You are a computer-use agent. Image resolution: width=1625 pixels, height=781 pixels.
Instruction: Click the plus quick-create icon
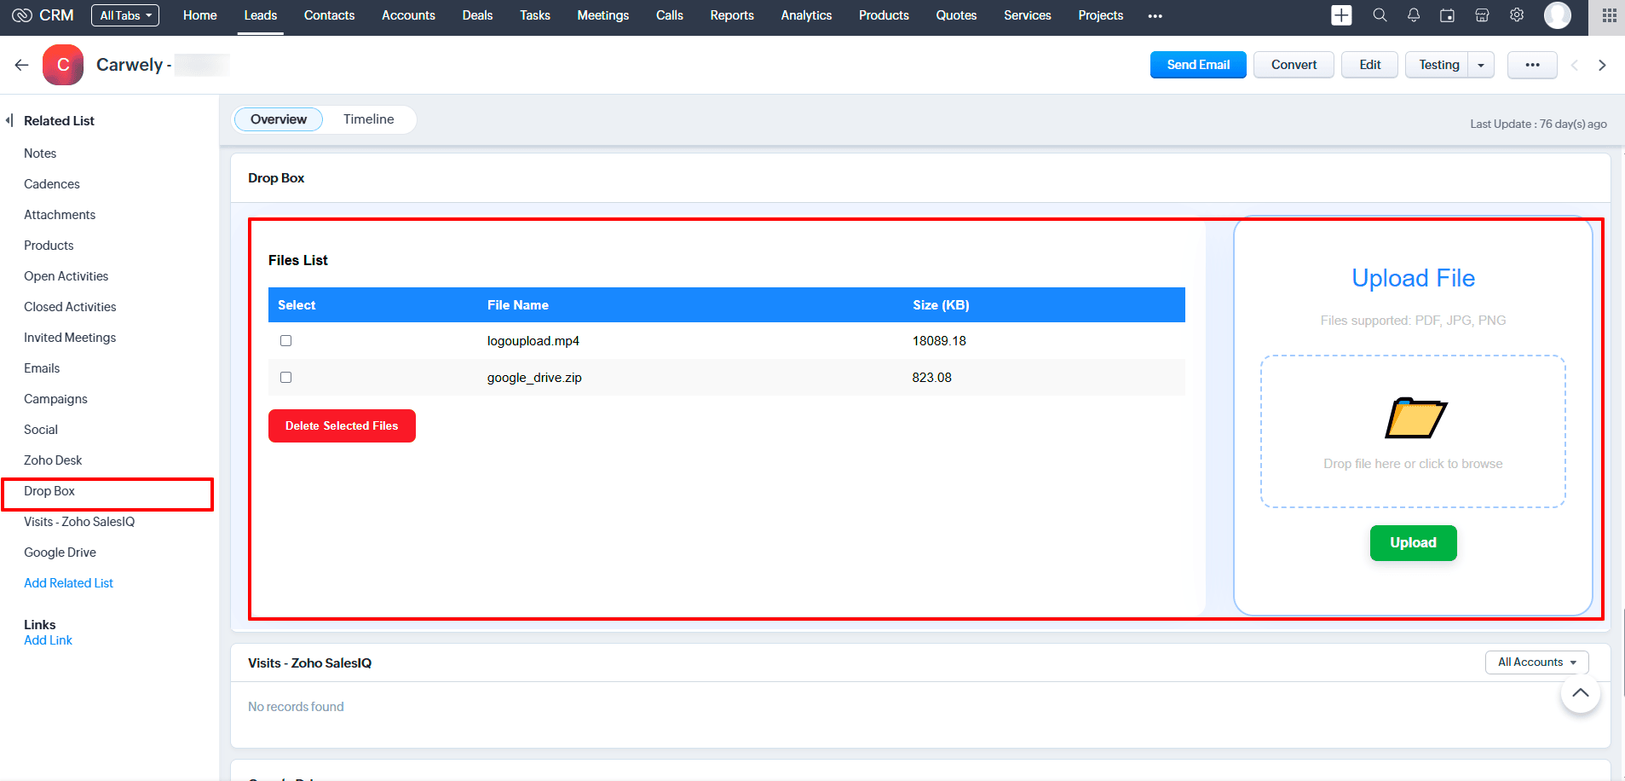click(x=1341, y=15)
